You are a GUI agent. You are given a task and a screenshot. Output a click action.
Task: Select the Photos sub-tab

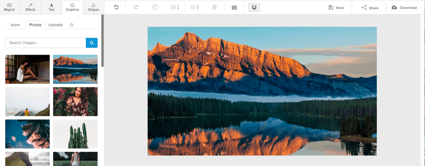(x=35, y=25)
